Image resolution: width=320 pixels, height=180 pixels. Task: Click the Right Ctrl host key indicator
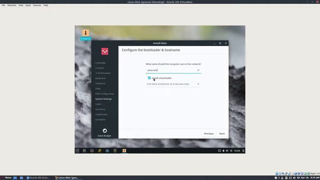[315, 173]
